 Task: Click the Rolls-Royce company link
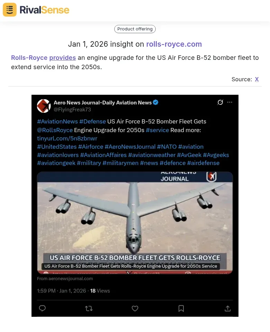coord(29,58)
